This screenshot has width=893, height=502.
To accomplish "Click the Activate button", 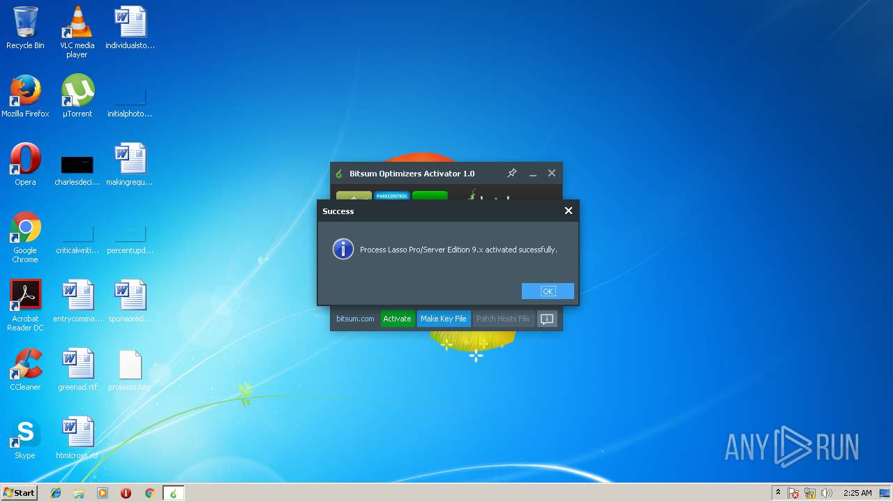I will [397, 319].
